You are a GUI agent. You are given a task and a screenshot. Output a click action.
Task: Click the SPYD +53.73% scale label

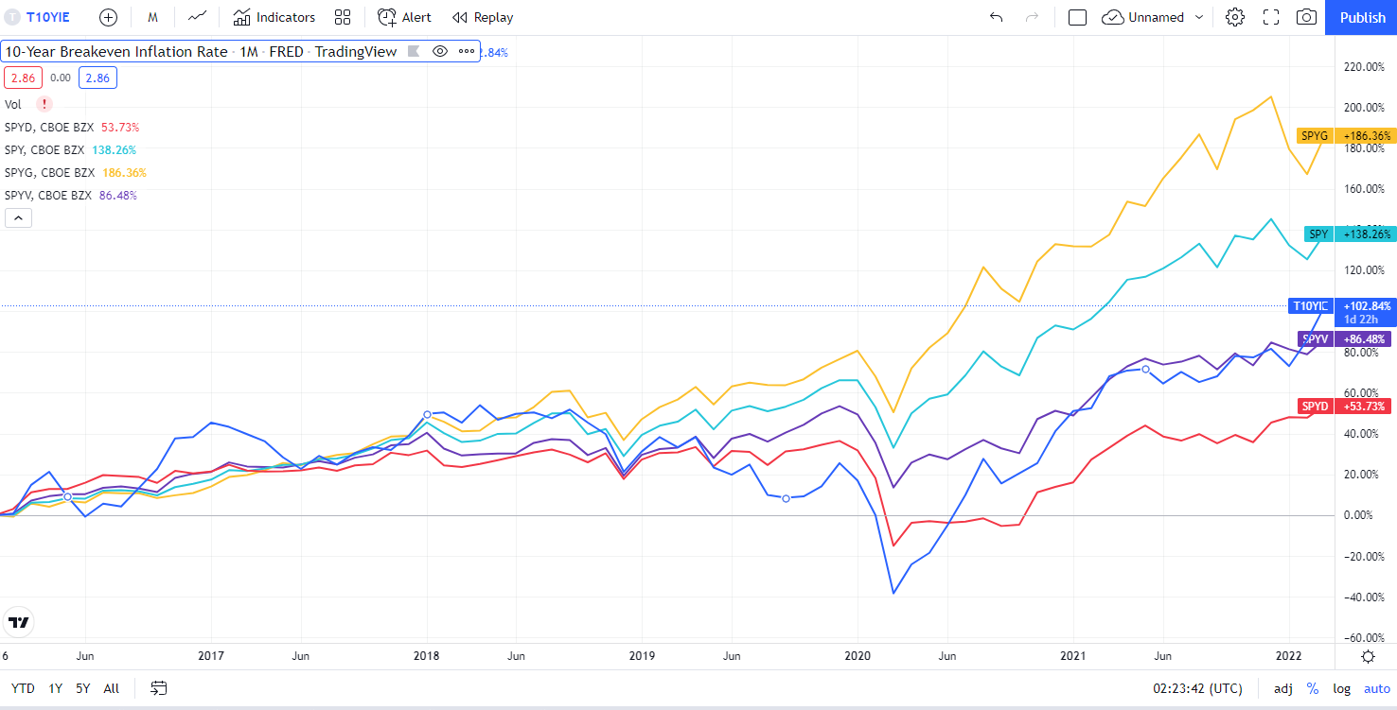[x=1345, y=406]
